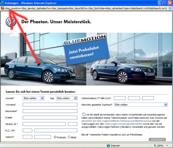Click the birth date day field
This screenshot has height=148, width=173.
(x=119, y=98)
